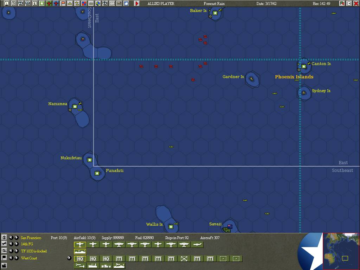Click the single yellow ship toolbar icon
The height and width of the screenshot is (270, 360).
point(70,4)
